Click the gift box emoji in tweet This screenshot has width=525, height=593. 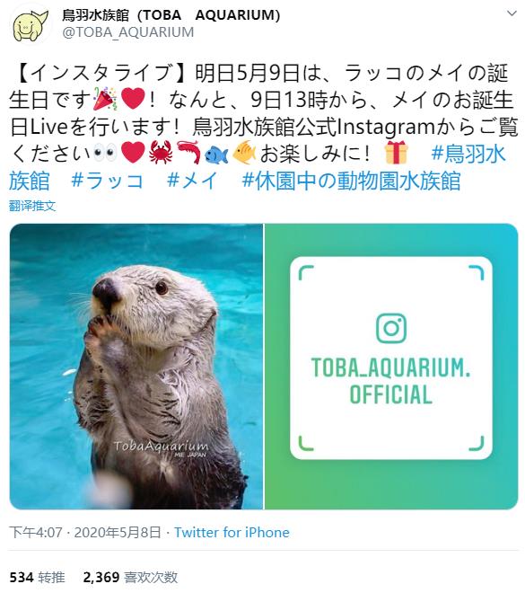(x=396, y=153)
